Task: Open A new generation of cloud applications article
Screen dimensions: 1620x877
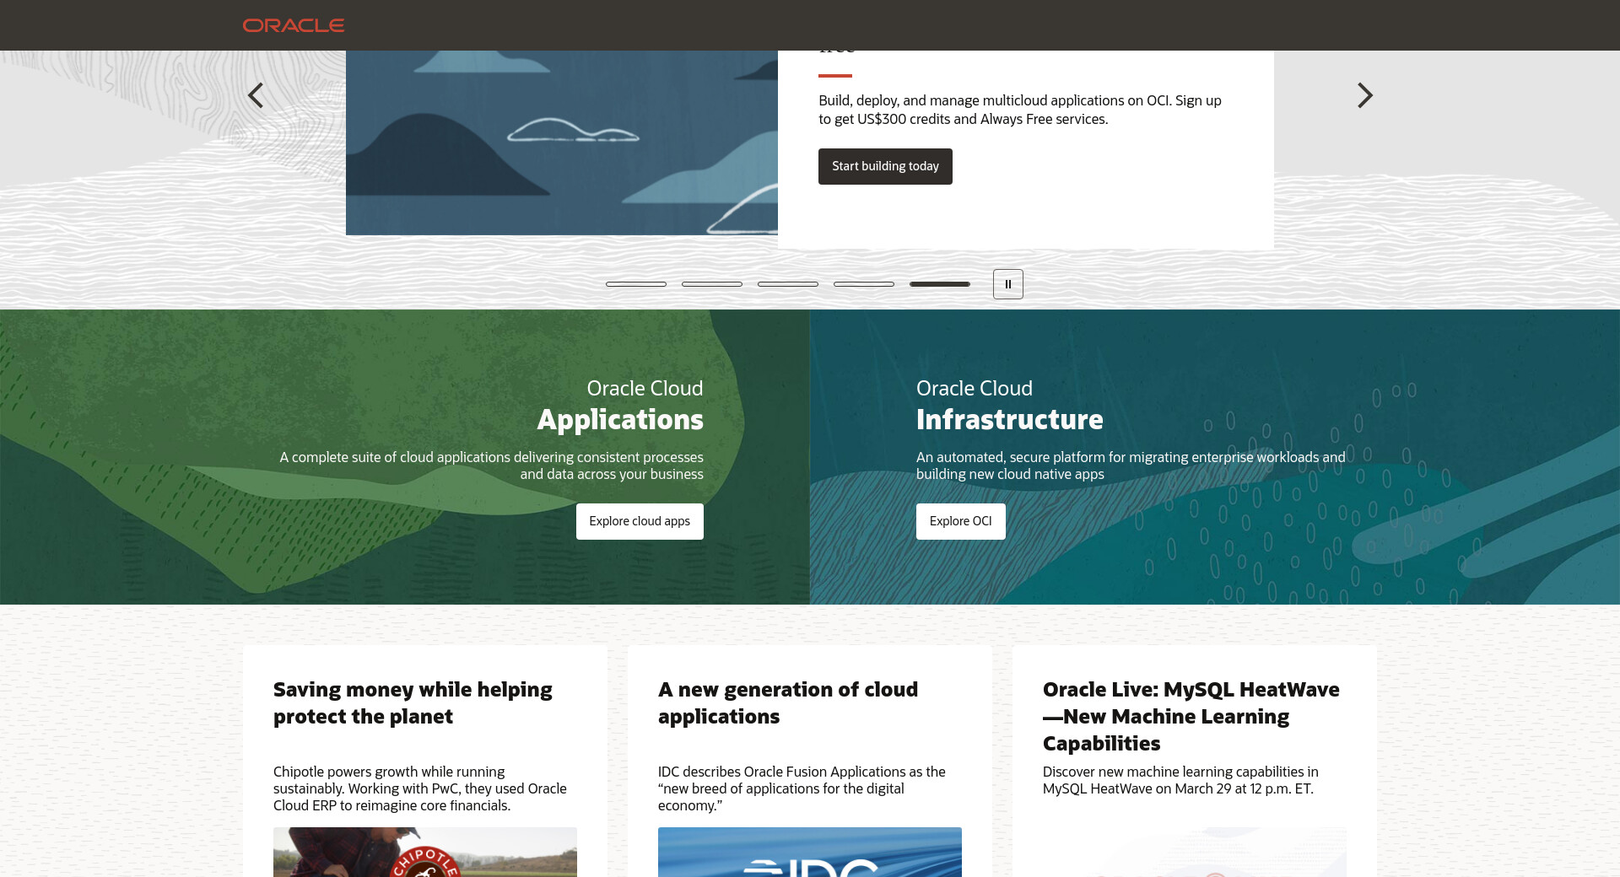Action: tap(787, 702)
